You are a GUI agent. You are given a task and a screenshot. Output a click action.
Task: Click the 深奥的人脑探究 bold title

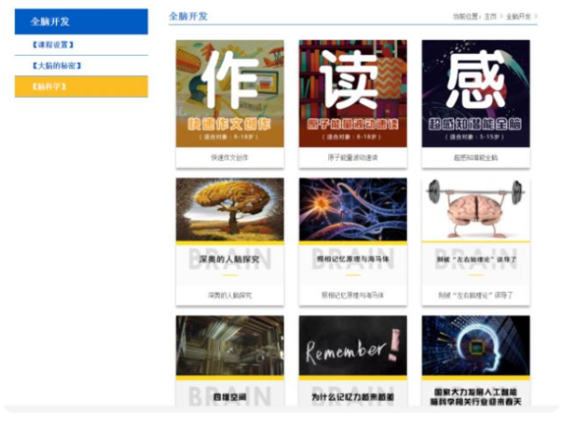tap(229, 259)
